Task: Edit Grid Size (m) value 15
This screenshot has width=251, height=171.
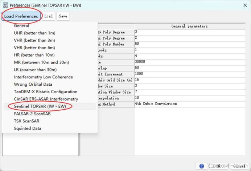Action: [190, 80]
